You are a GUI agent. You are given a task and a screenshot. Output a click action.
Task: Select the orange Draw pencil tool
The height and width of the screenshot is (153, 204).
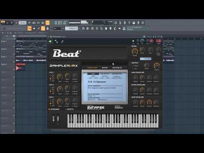click(43, 28)
